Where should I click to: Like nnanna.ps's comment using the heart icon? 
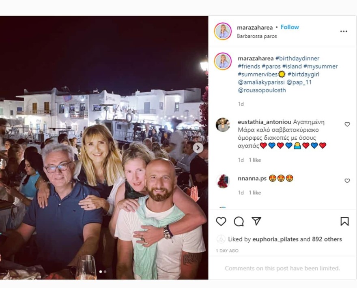[x=347, y=180]
